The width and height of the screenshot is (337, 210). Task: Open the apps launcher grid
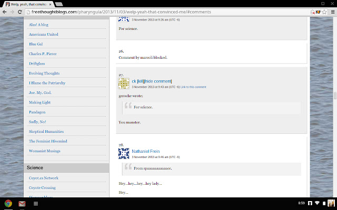tap(36, 204)
